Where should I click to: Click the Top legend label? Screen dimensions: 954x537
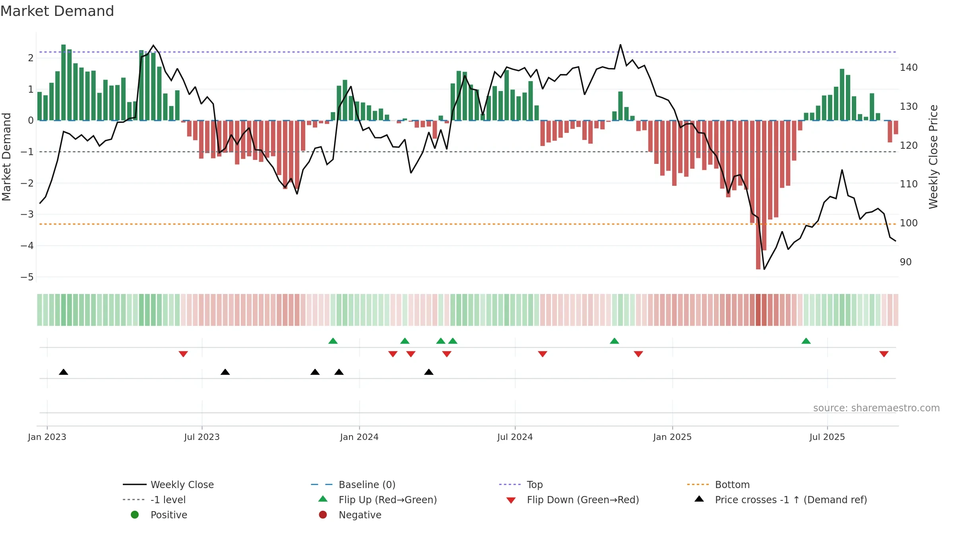point(535,484)
